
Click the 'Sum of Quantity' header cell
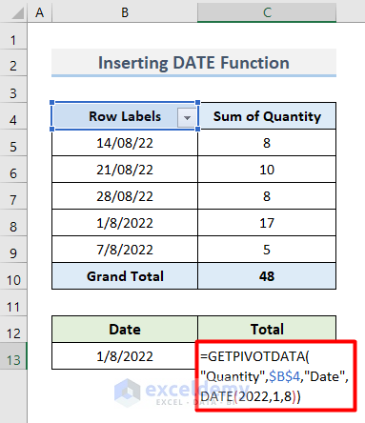[x=267, y=116]
